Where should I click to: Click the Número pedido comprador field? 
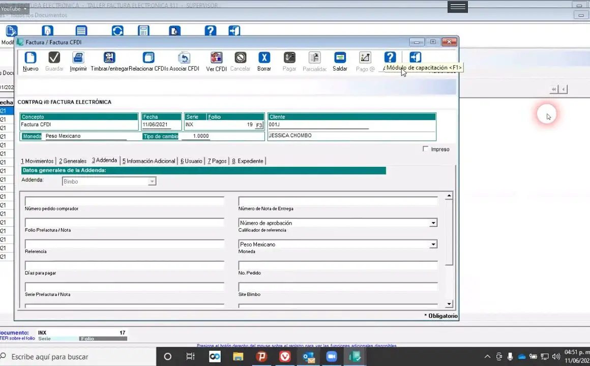(x=125, y=201)
